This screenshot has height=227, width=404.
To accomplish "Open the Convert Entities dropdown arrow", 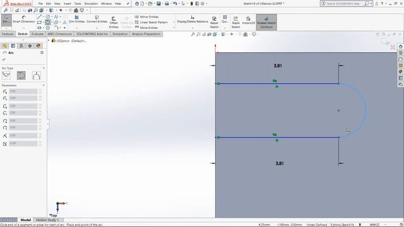I will pyautogui.click(x=97, y=28).
